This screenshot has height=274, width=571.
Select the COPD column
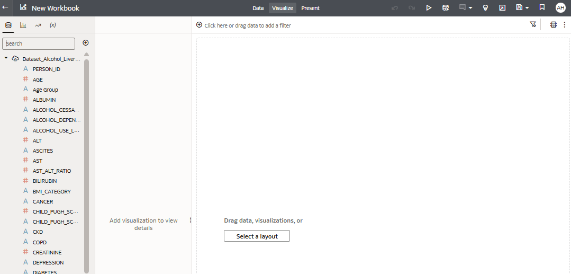tap(39, 243)
